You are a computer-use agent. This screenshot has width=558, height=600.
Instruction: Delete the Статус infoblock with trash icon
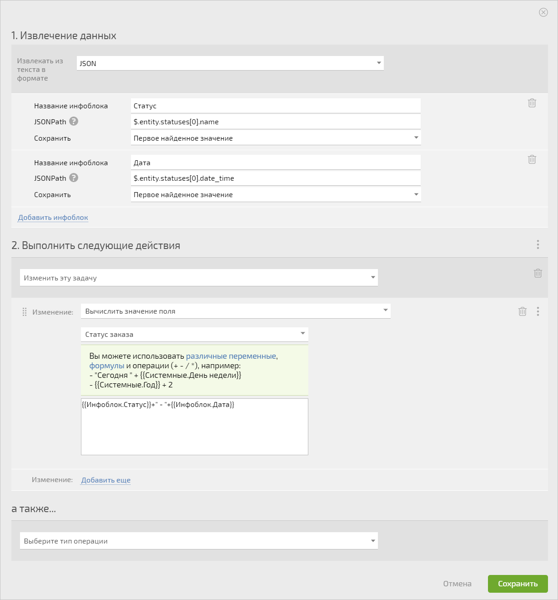pyautogui.click(x=532, y=103)
